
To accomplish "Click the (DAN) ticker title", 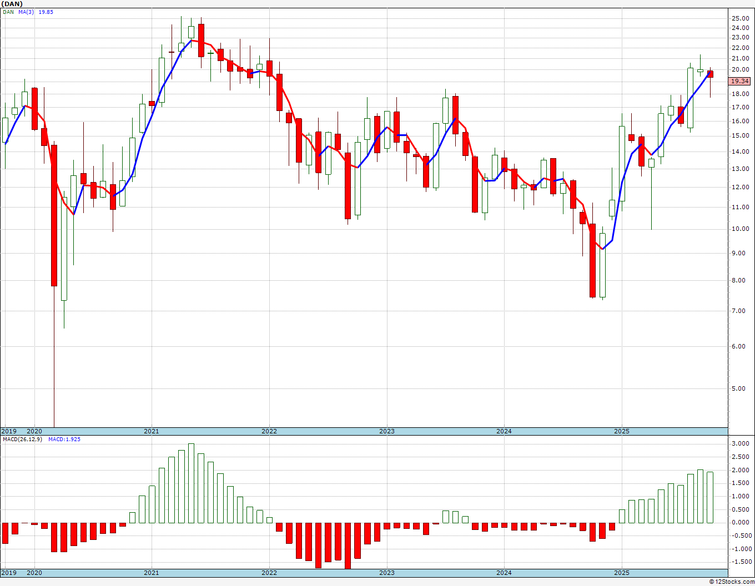I will pyautogui.click(x=13, y=4).
